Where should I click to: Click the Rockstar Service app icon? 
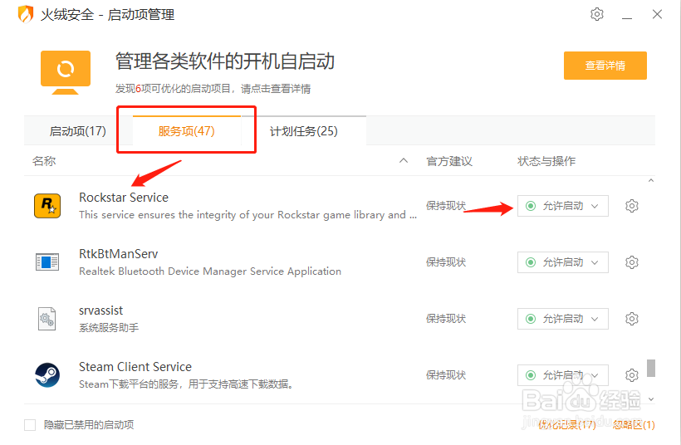tap(47, 206)
